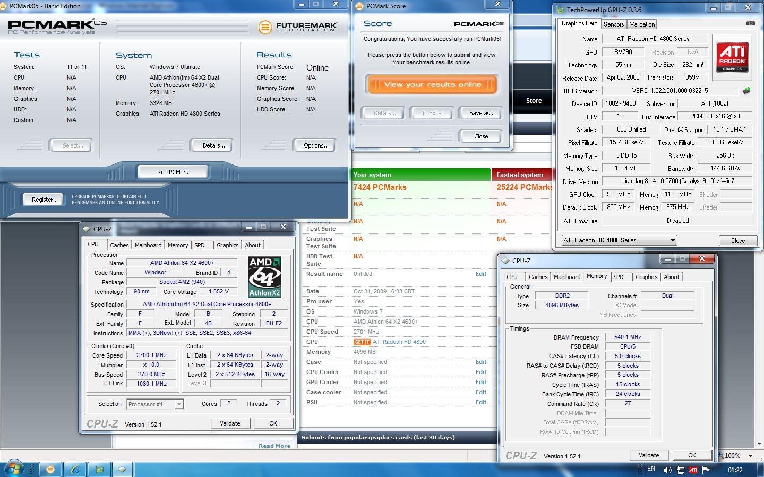Open the About tab in left CPU-Z window
The width and height of the screenshot is (764, 477).
(x=253, y=245)
